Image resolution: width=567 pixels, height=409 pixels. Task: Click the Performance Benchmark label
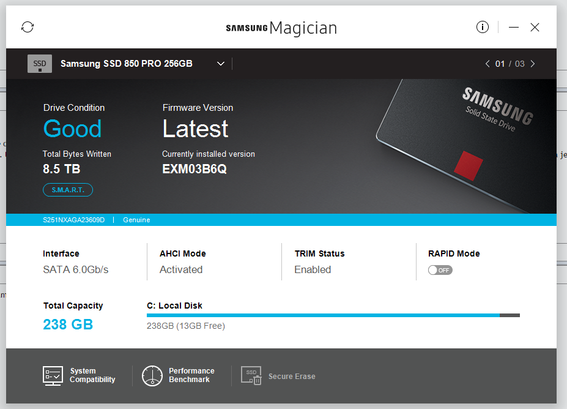[191, 375]
